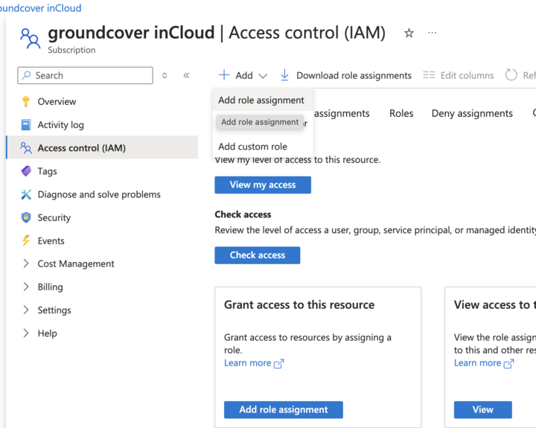Open Security via the shield icon

pyautogui.click(x=26, y=218)
